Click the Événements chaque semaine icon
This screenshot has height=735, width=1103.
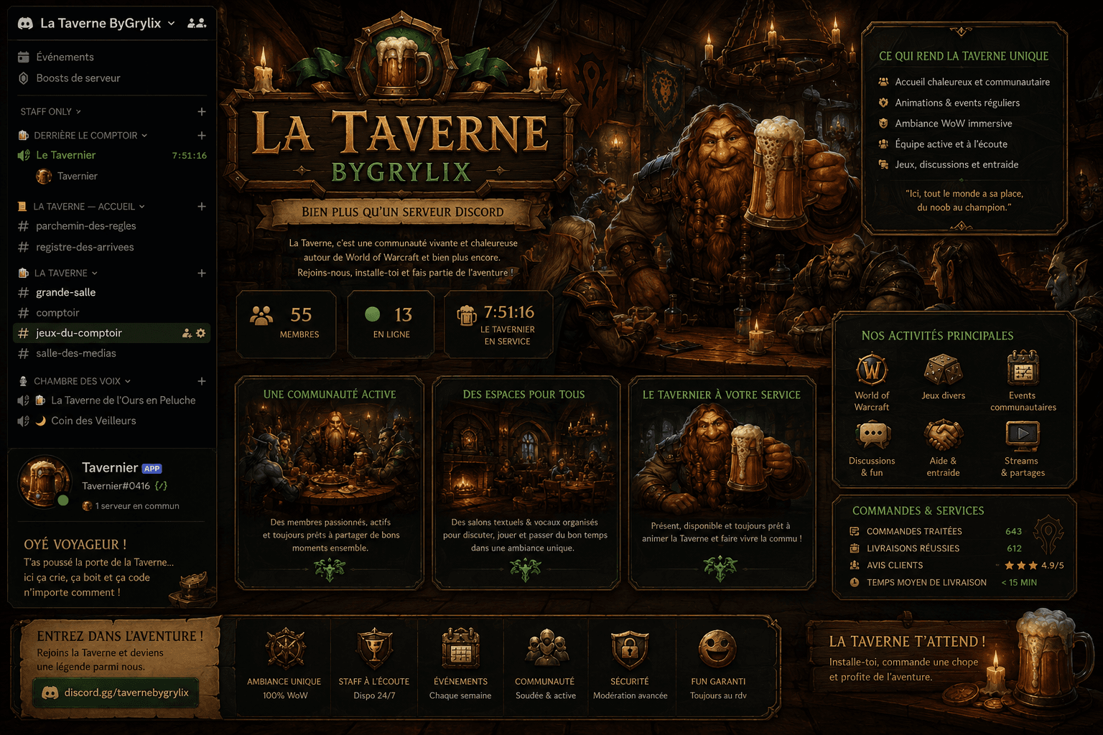pyautogui.click(x=460, y=648)
